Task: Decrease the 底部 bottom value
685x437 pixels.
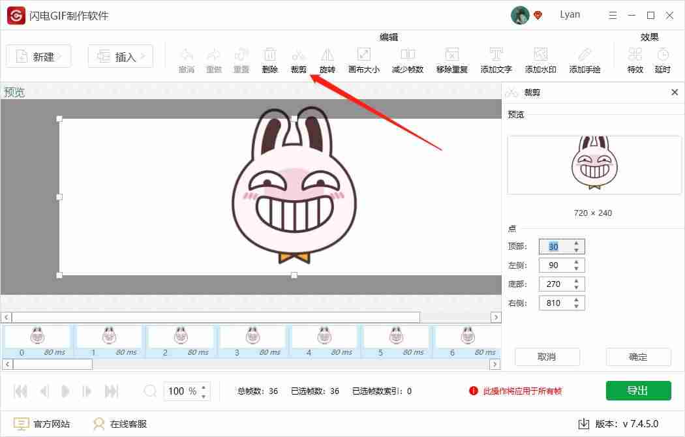Action: click(x=577, y=288)
